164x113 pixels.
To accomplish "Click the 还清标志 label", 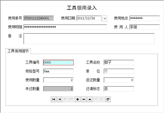I will click(93, 89).
